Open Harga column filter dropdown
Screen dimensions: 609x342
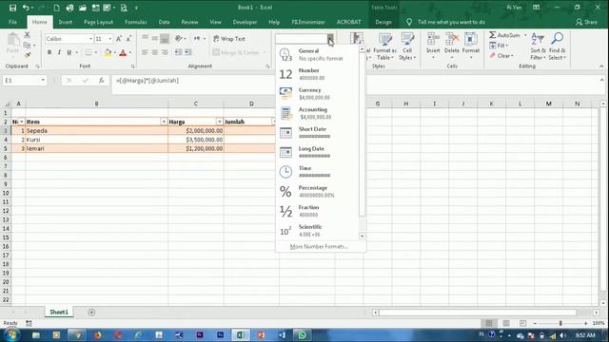pyautogui.click(x=219, y=122)
